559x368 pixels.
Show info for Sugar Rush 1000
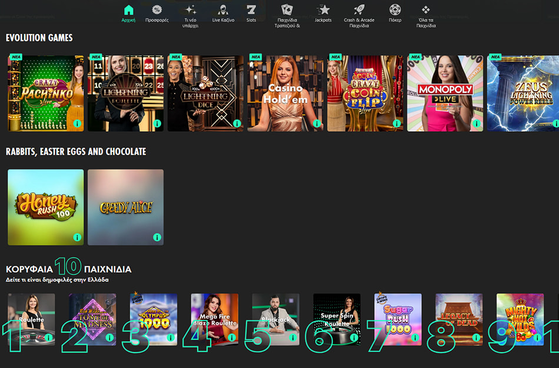[x=415, y=337]
